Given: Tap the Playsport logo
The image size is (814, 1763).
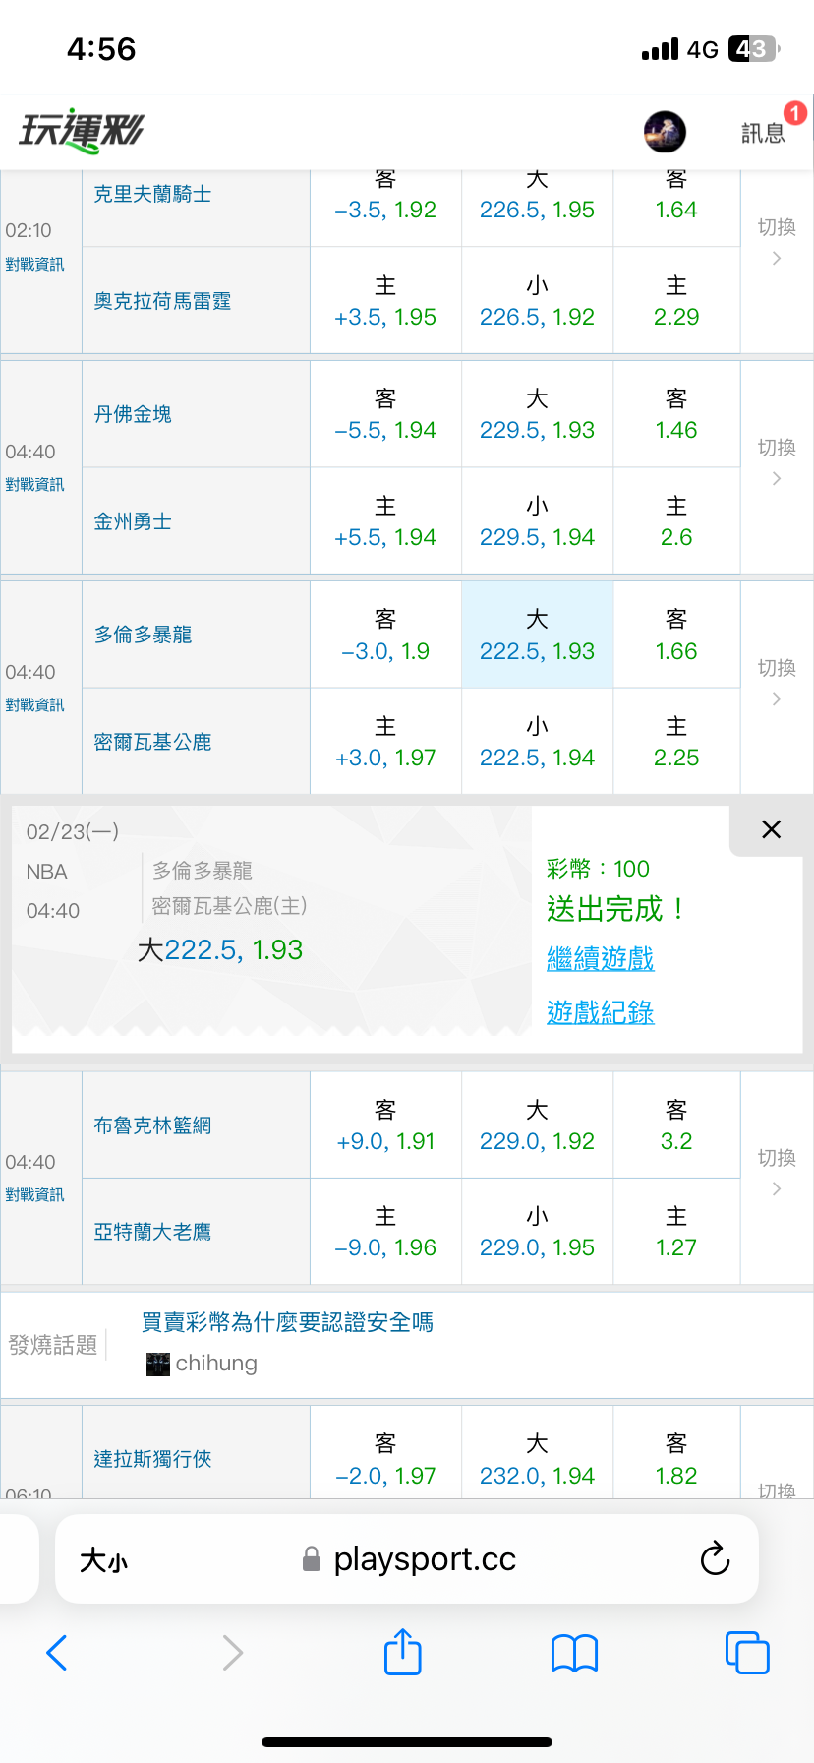Looking at the screenshot, I should [x=82, y=131].
